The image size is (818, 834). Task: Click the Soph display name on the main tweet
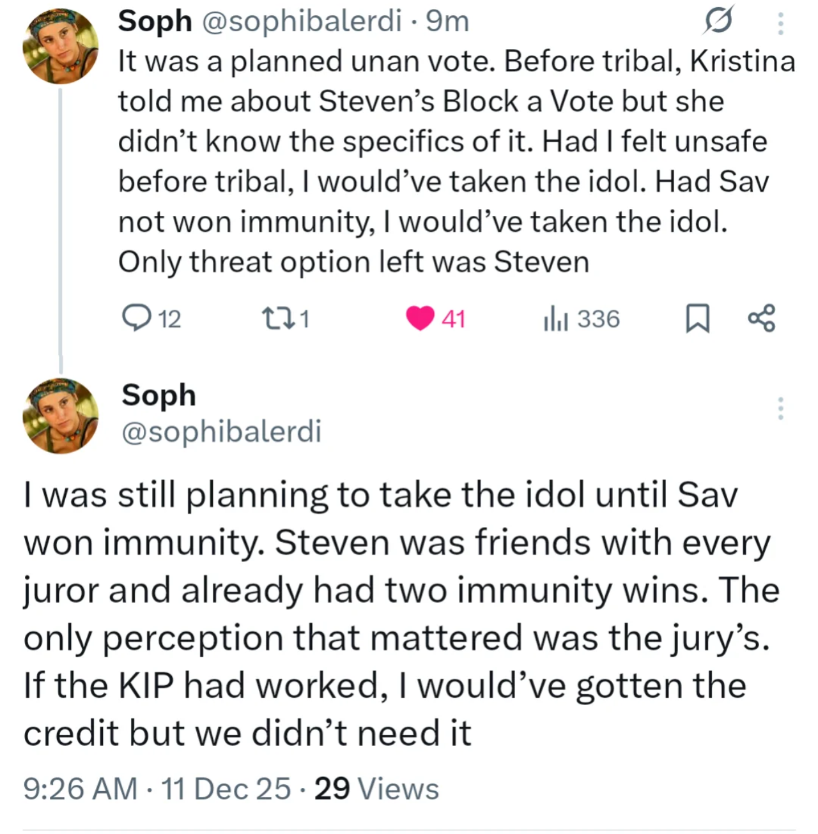pos(158,395)
